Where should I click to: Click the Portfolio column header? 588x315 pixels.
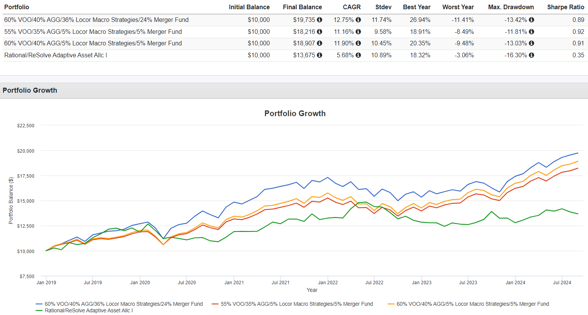click(17, 7)
